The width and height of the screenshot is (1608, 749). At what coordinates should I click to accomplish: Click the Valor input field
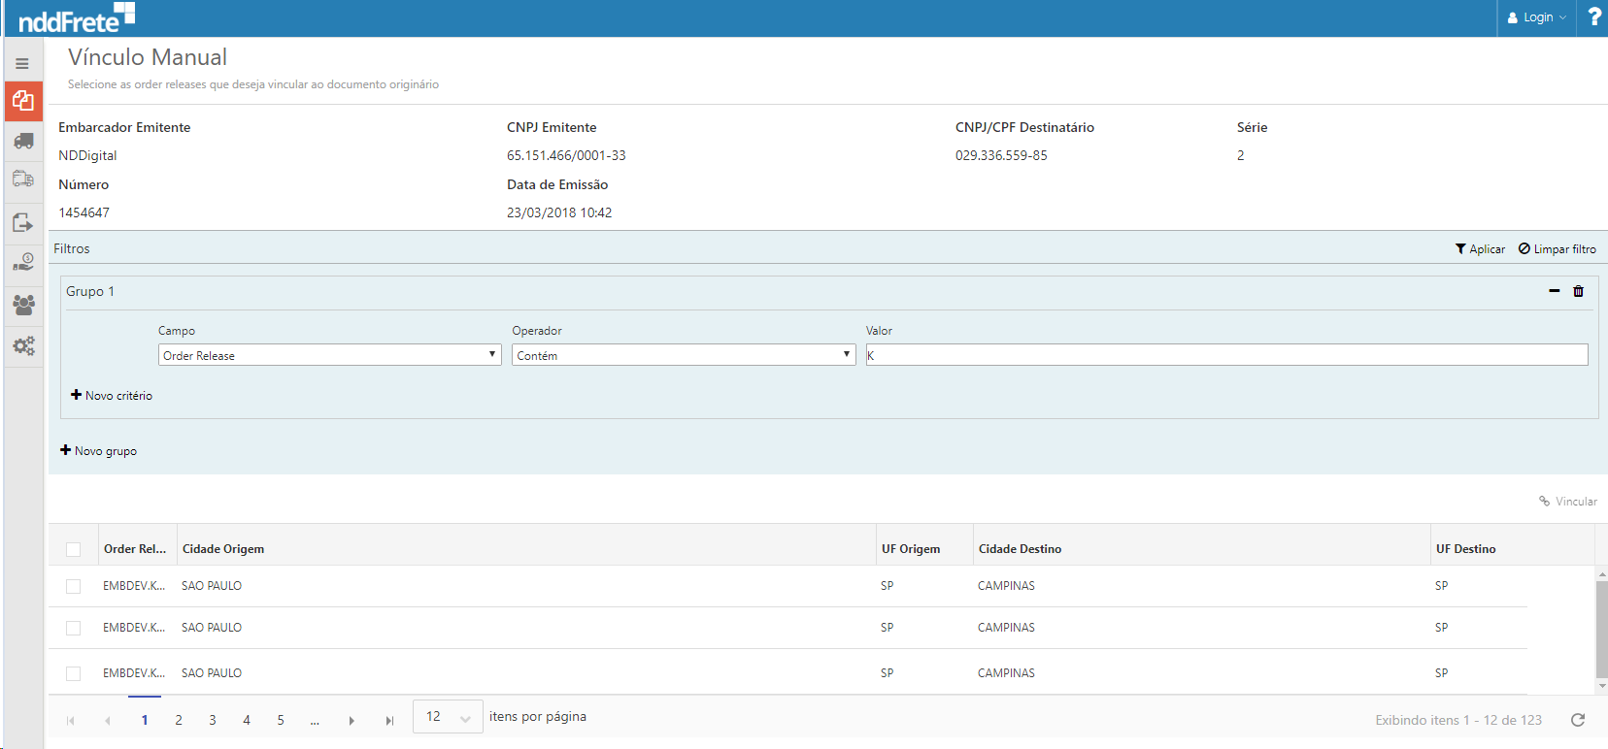(x=1226, y=355)
